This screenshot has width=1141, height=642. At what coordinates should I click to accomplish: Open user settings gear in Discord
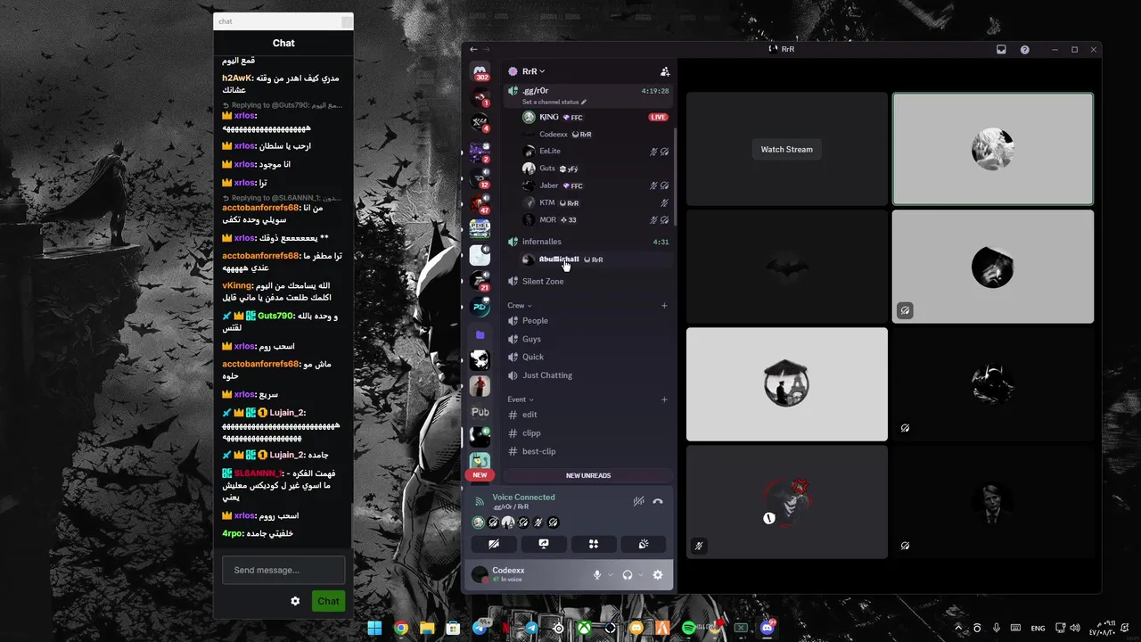click(658, 575)
